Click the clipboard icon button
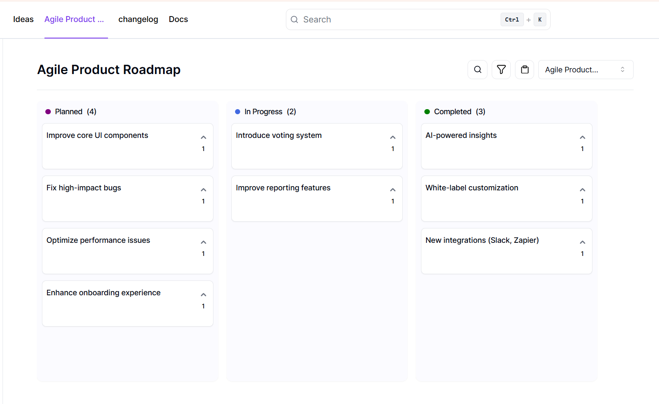659x404 pixels. 525,69
